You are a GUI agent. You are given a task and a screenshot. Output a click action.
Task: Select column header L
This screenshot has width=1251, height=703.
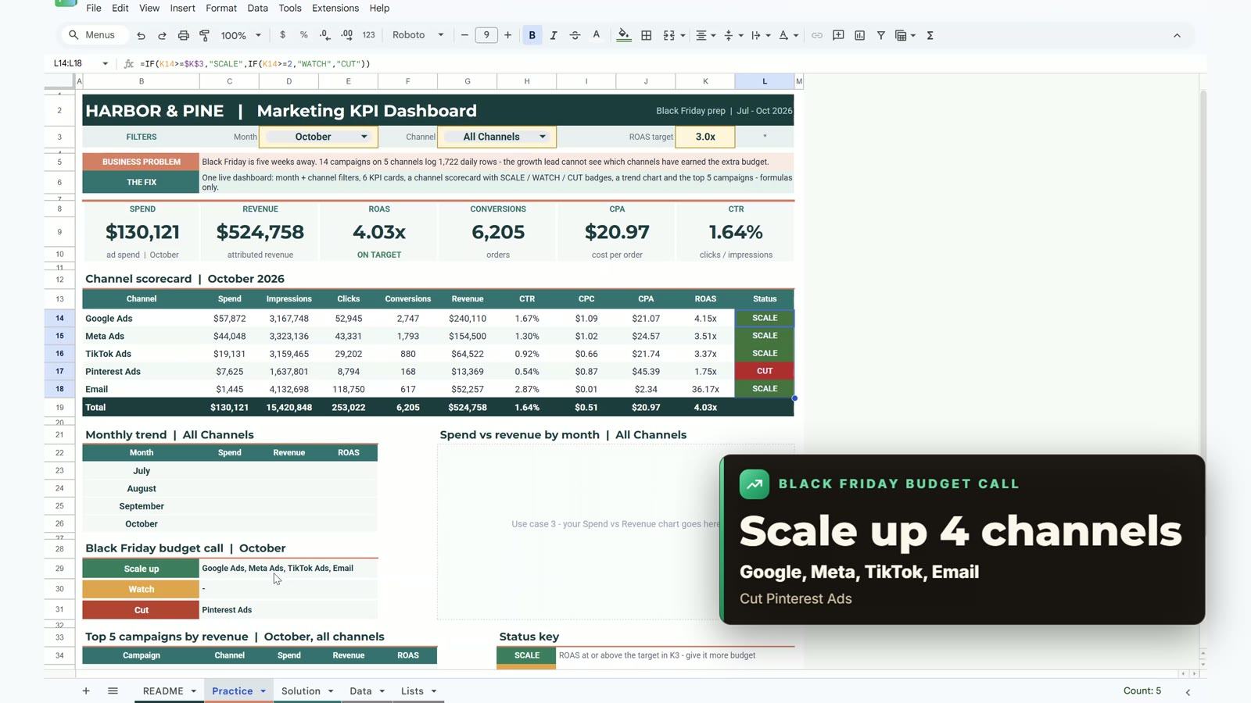coord(765,81)
